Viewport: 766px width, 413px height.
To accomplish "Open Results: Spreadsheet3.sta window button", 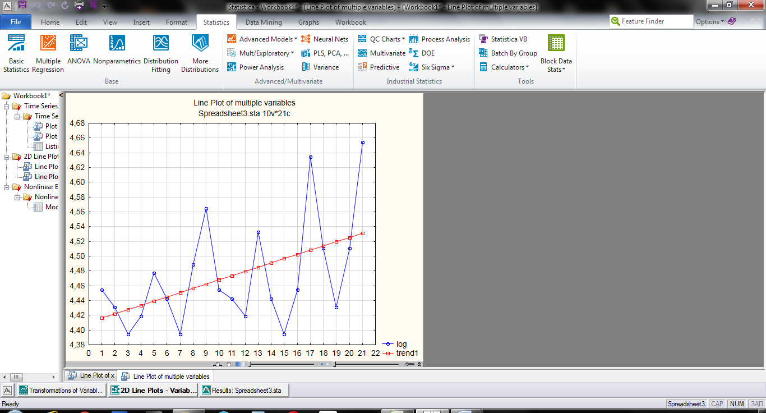I will point(244,391).
